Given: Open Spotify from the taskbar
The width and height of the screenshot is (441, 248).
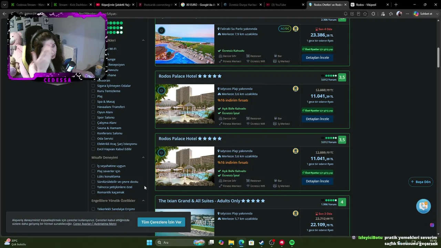Looking at the screenshot, I should [x=292, y=242].
